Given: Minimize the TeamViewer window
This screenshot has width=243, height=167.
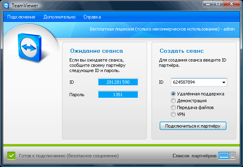Looking at the screenshot, I should (208, 4).
